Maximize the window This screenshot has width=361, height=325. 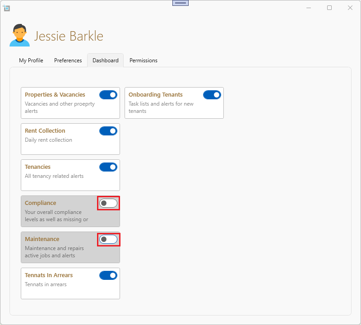click(329, 8)
